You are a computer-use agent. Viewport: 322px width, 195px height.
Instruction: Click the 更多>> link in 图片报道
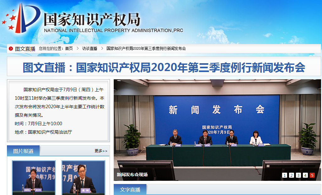click(x=101, y=151)
